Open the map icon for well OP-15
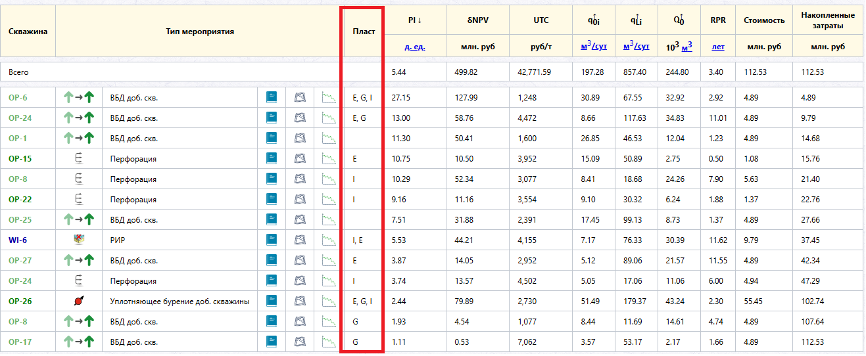866x356 pixels. pyautogui.click(x=300, y=158)
